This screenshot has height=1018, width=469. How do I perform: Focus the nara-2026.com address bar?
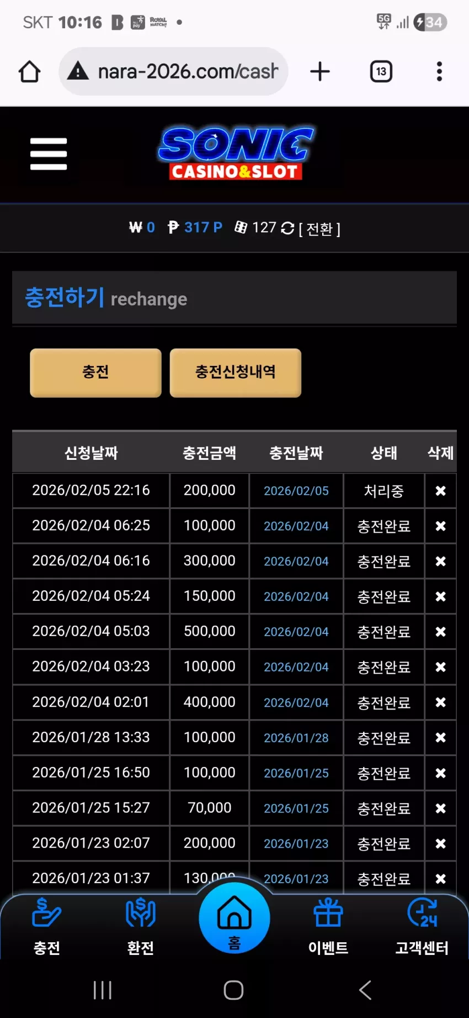pyautogui.click(x=173, y=71)
